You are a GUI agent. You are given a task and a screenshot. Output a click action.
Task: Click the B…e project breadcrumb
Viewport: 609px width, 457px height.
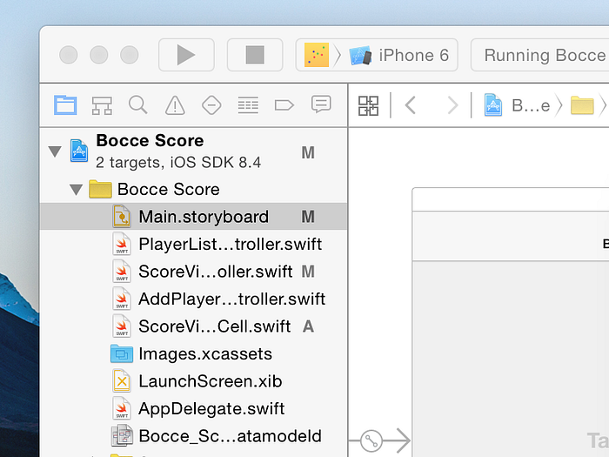pyautogui.click(x=517, y=105)
